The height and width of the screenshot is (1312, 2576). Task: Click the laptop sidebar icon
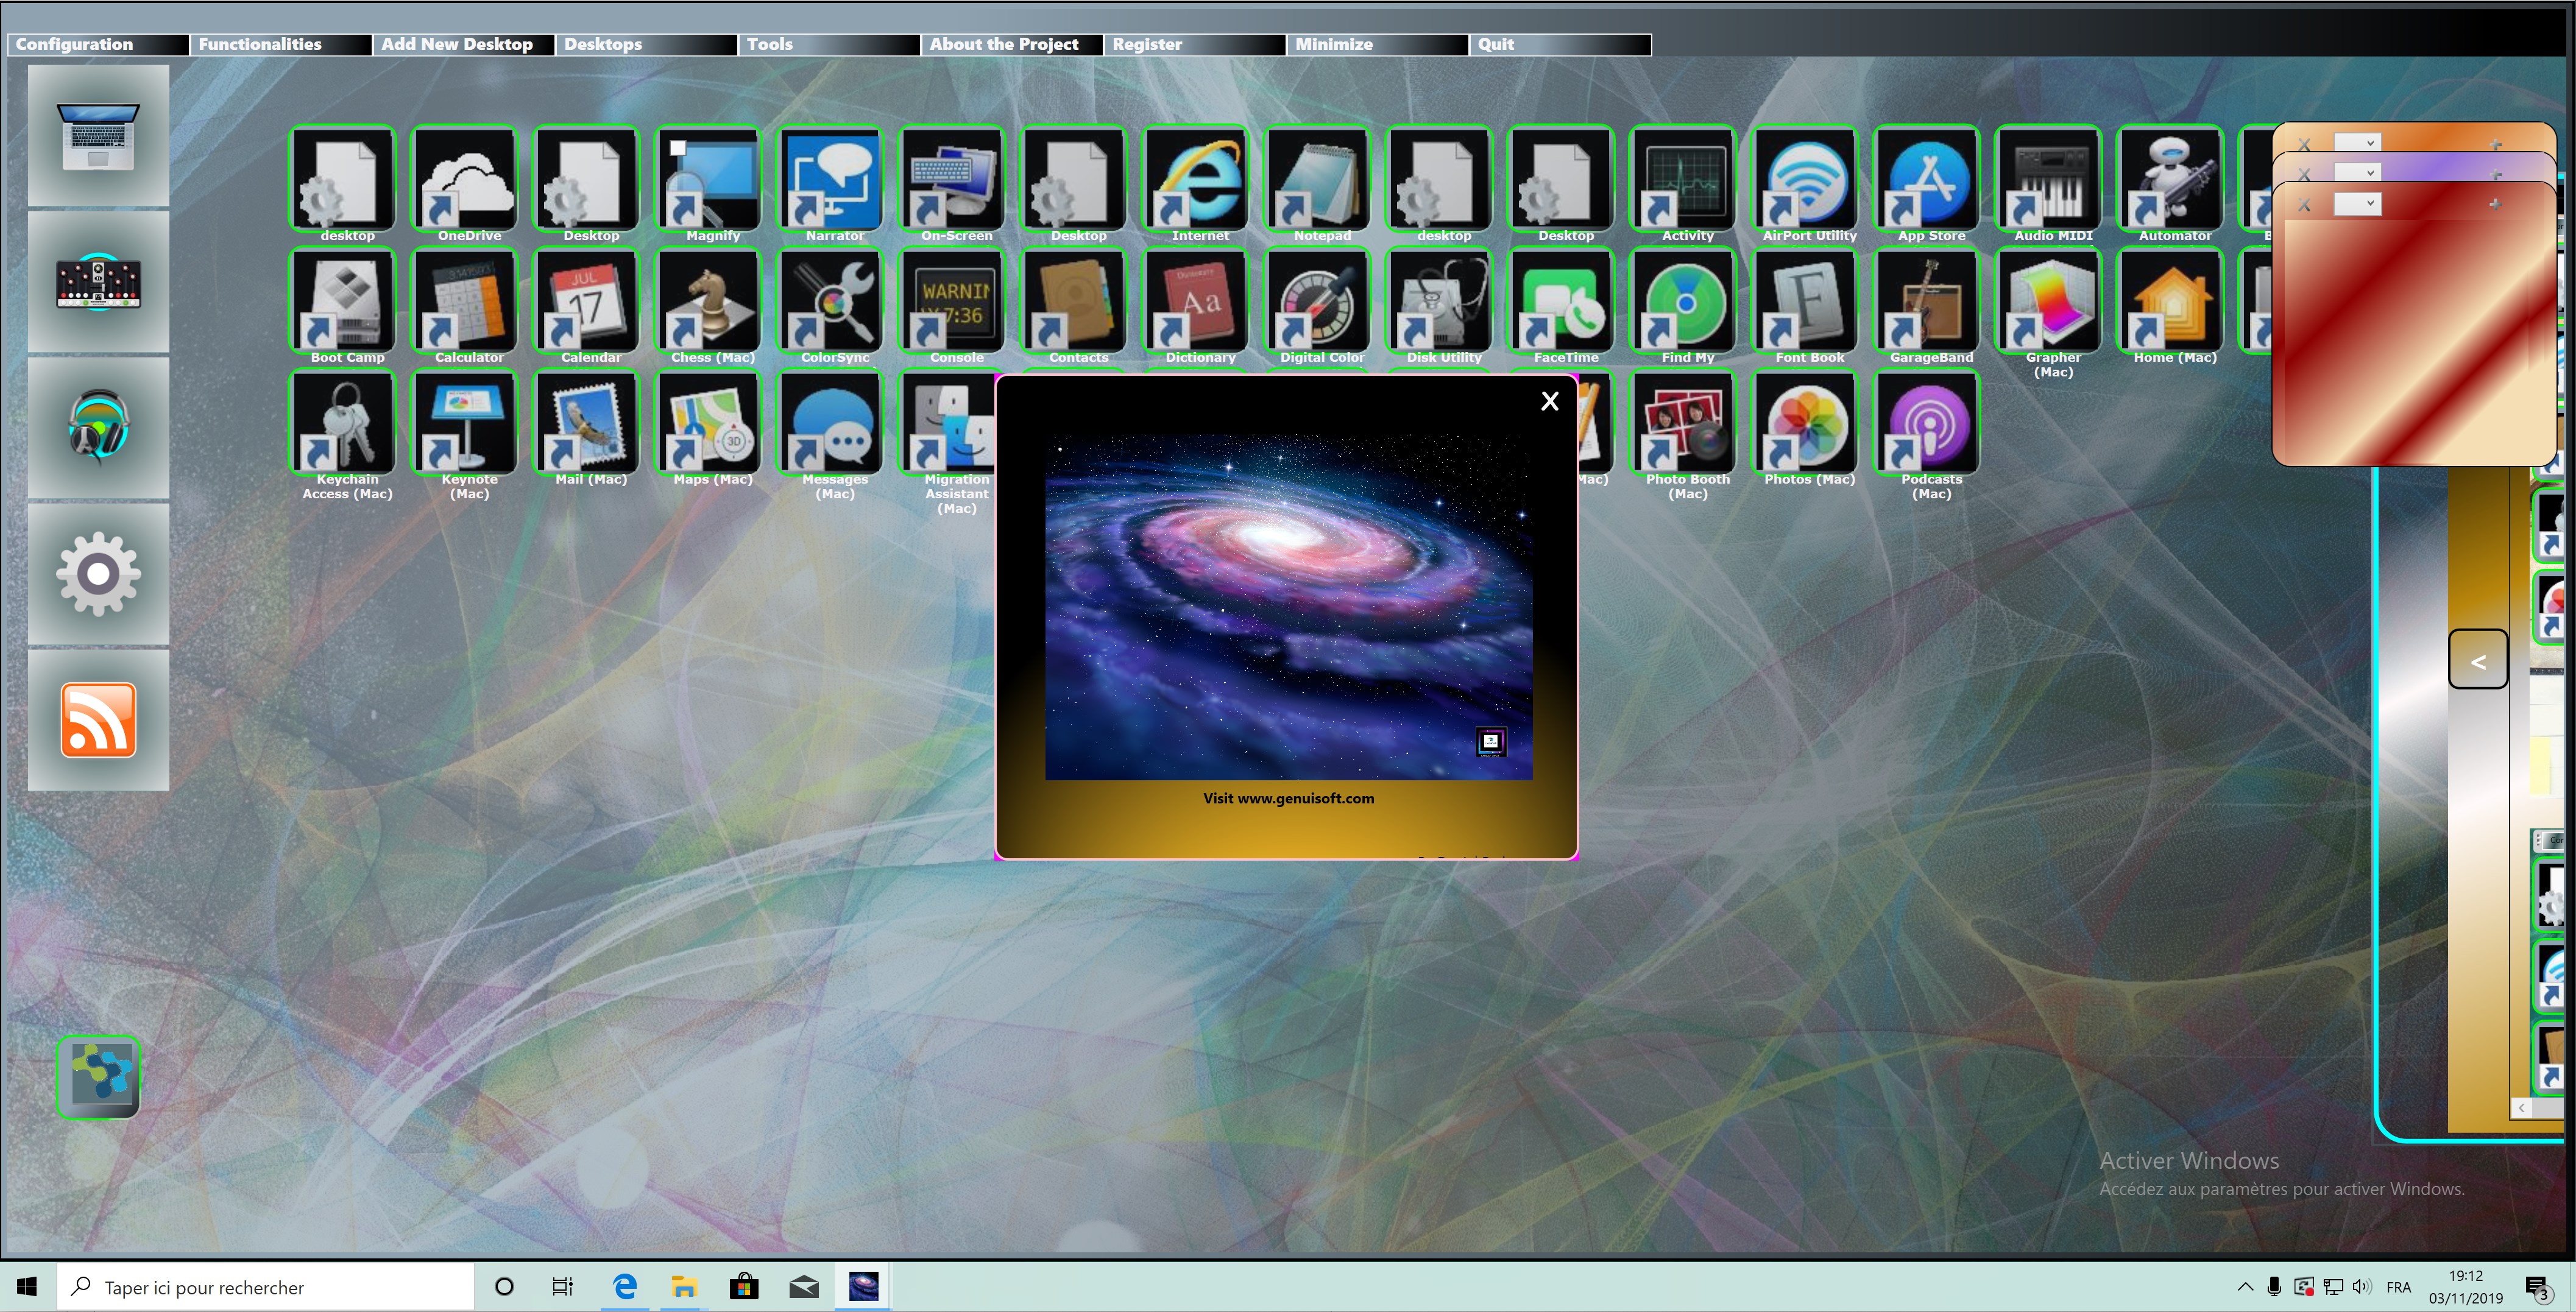(x=98, y=136)
